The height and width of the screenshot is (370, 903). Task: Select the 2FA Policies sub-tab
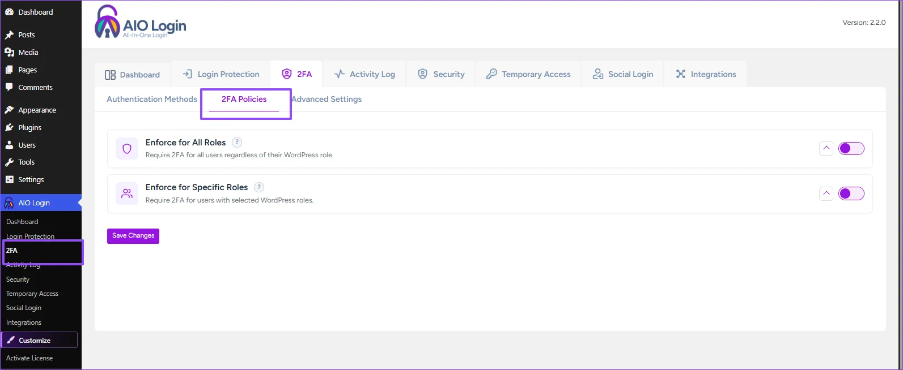pyautogui.click(x=244, y=99)
